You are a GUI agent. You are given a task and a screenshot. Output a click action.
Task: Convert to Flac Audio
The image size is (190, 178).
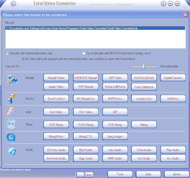[x=173, y=150]
